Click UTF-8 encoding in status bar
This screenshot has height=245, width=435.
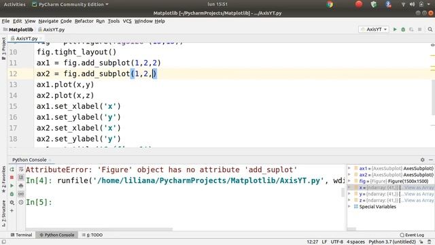[x=337, y=242]
